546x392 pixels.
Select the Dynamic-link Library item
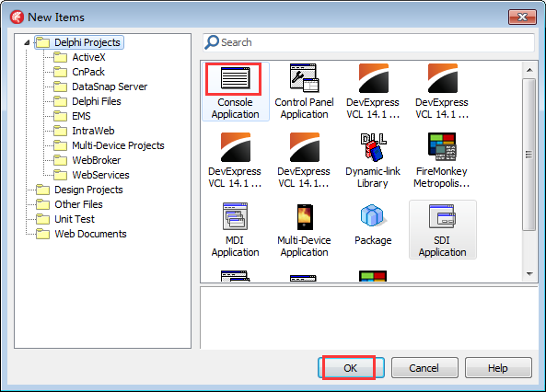click(x=373, y=160)
